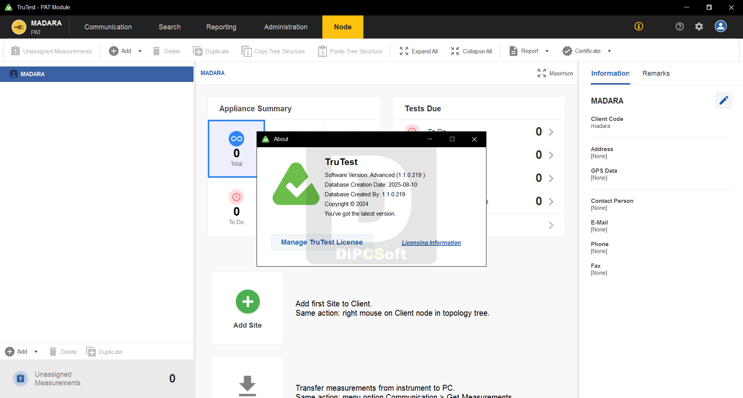This screenshot has width=743, height=398.
Task: Open Licensing Information link
Action: click(x=431, y=243)
